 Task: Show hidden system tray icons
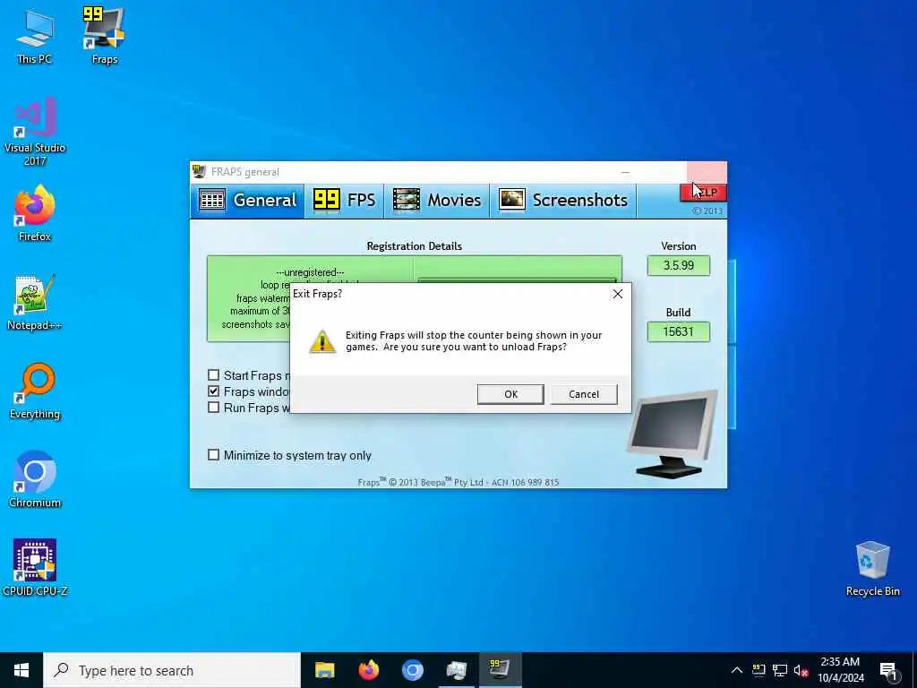(x=737, y=670)
